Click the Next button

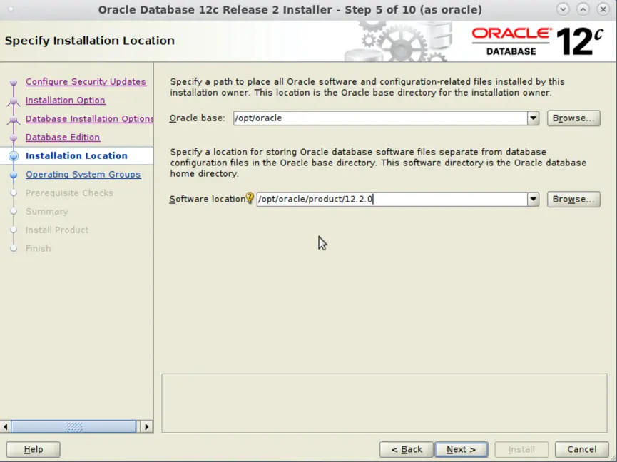click(x=462, y=449)
